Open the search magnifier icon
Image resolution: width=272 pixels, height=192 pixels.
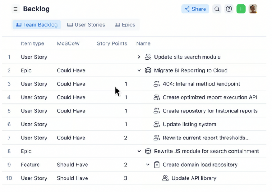coord(217,9)
